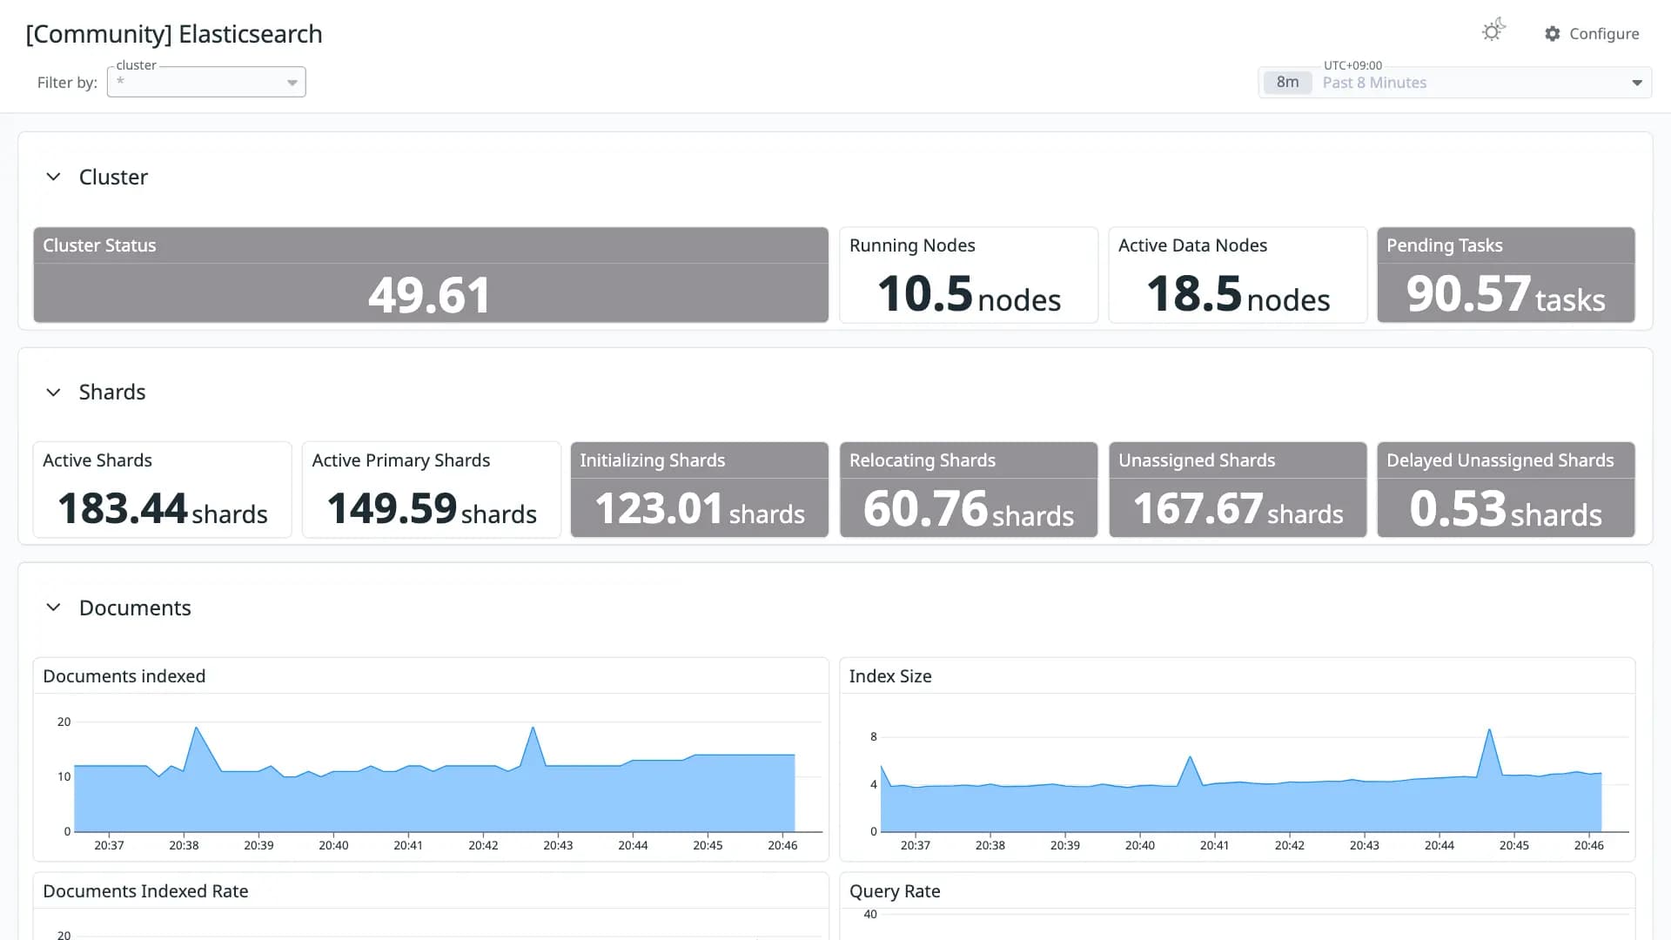Click the Query Rate graph title
Viewport: 1671px width, 940px height.
tap(895, 891)
